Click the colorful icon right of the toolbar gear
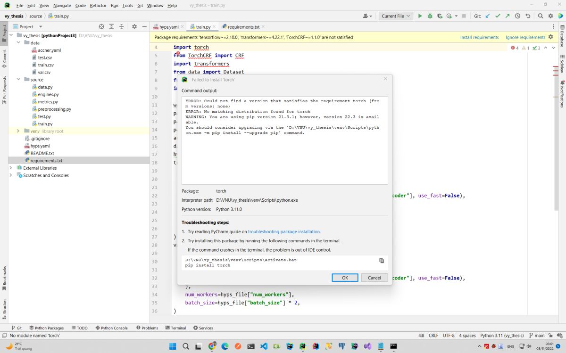The height and width of the screenshot is (353, 566). (560, 16)
